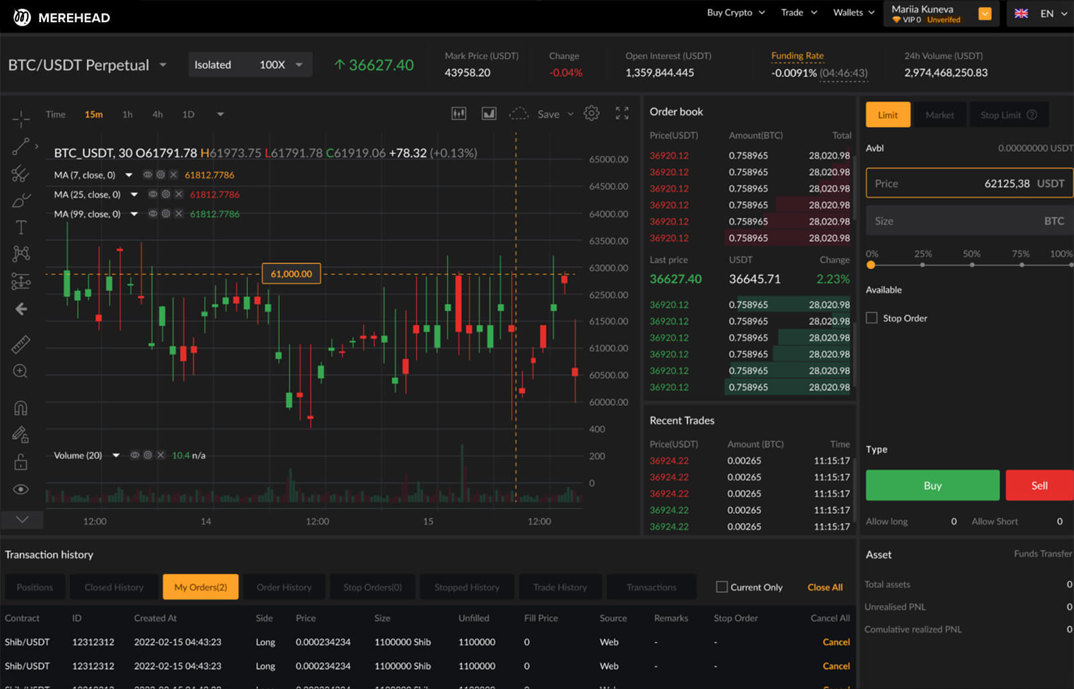This screenshot has height=689, width=1074.
Task: Set size slider to 50% mark
Action: point(971,265)
